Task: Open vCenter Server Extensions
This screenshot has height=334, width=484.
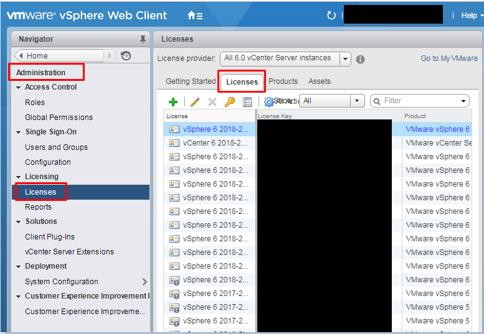Action: 69,252
